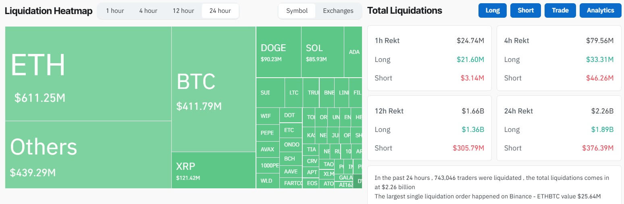
Task: Open the Trade button
Action: point(560,10)
